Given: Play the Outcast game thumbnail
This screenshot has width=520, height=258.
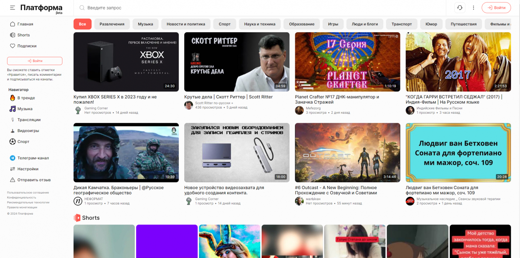Looking at the screenshot, I should [348, 152].
